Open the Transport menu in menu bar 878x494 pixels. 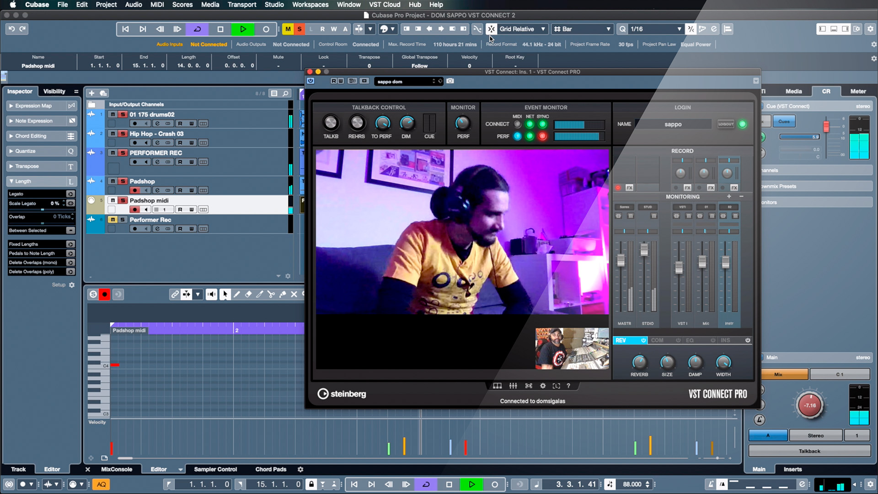[x=241, y=5]
